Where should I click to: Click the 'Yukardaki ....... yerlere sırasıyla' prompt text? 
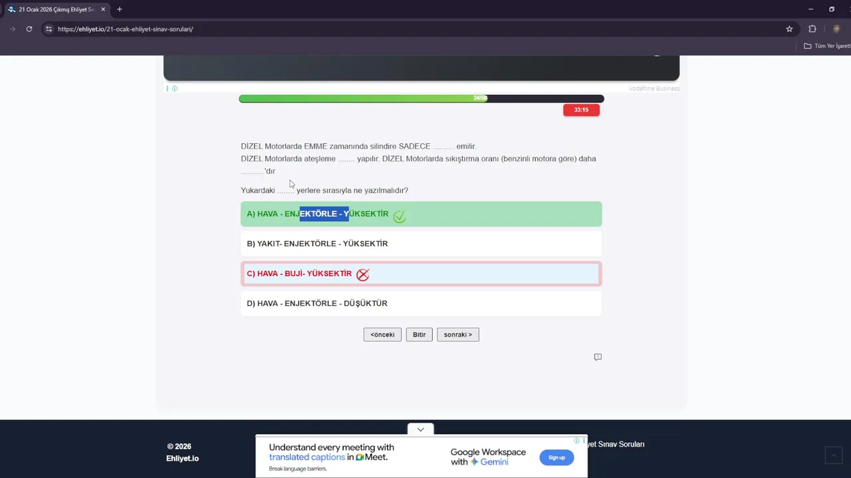click(x=324, y=191)
